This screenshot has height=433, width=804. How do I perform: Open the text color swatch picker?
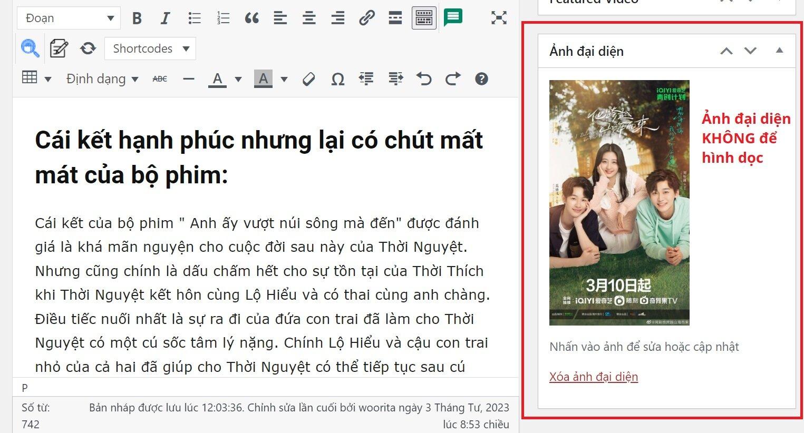[238, 78]
